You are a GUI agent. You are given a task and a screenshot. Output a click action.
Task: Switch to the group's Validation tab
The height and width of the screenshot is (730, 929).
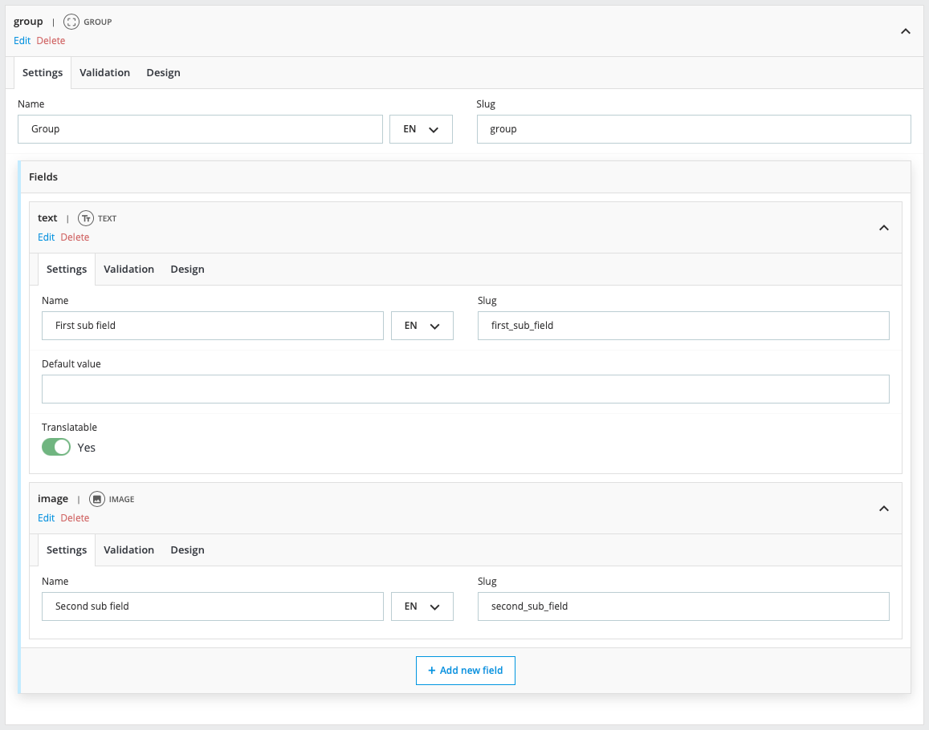[x=104, y=73]
